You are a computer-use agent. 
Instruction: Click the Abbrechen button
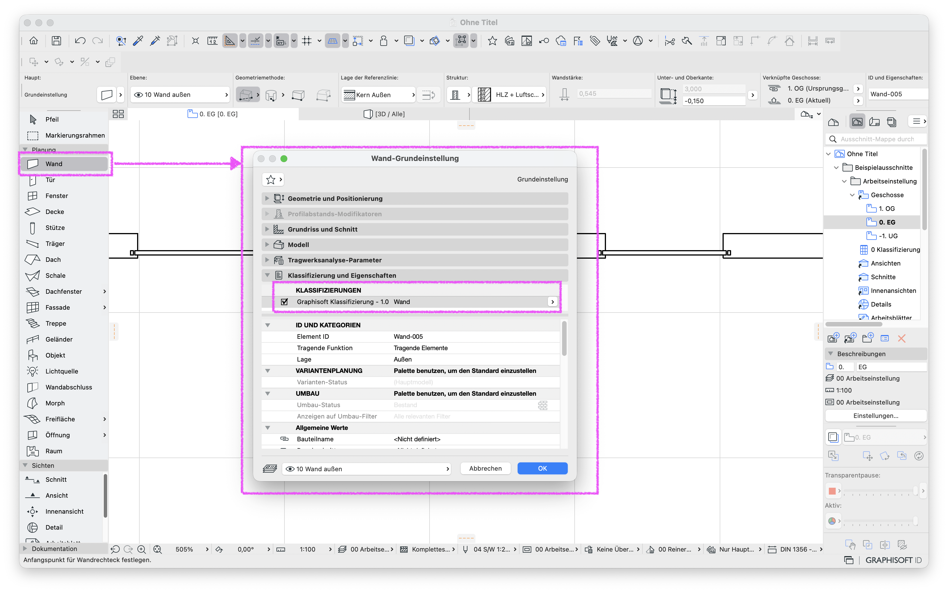485,469
